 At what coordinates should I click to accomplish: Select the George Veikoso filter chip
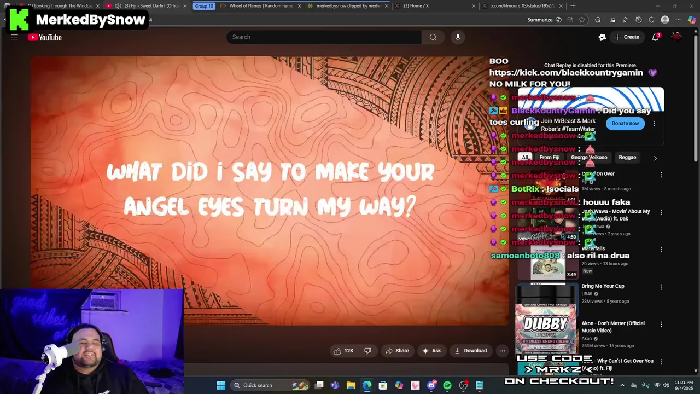click(x=589, y=158)
